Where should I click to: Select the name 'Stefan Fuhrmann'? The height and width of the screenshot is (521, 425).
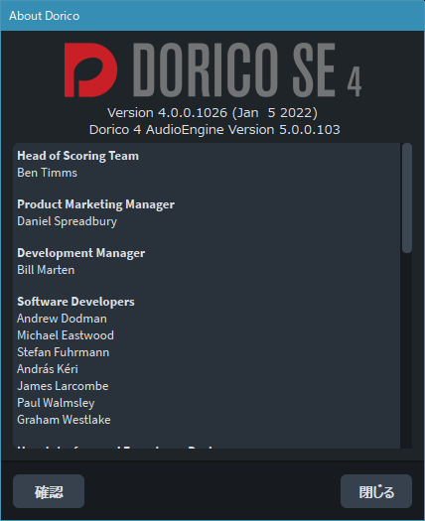pyautogui.click(x=63, y=352)
